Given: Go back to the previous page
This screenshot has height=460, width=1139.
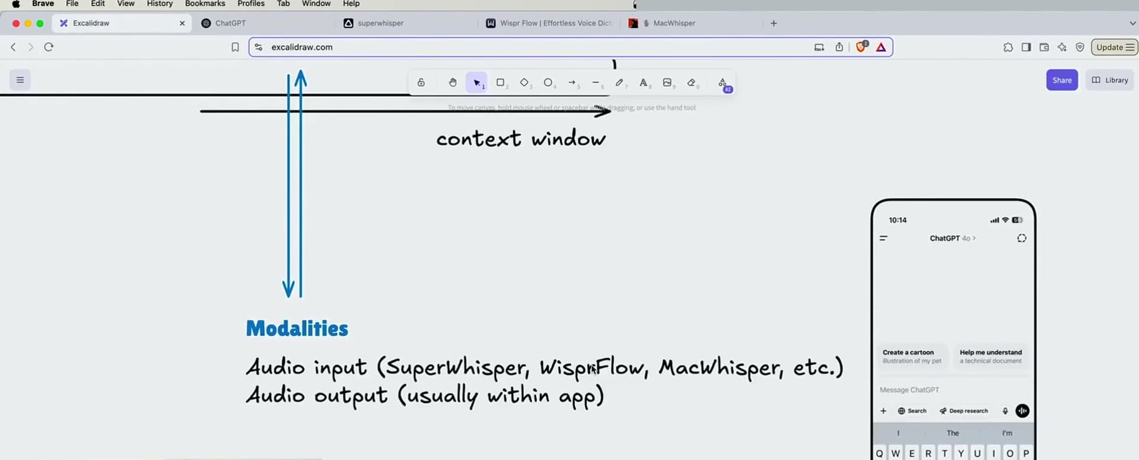Looking at the screenshot, I should [13, 47].
